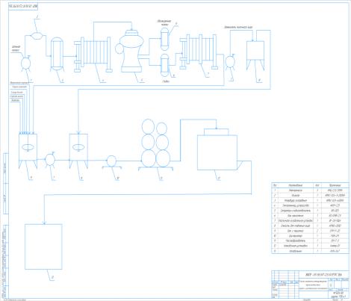Click the drawing code box in top-left corner

[23, 6]
